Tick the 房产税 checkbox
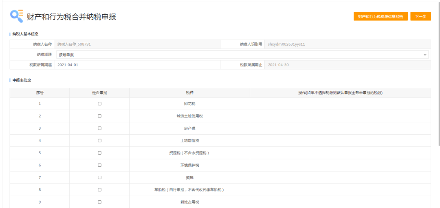440x208 pixels. [99, 128]
